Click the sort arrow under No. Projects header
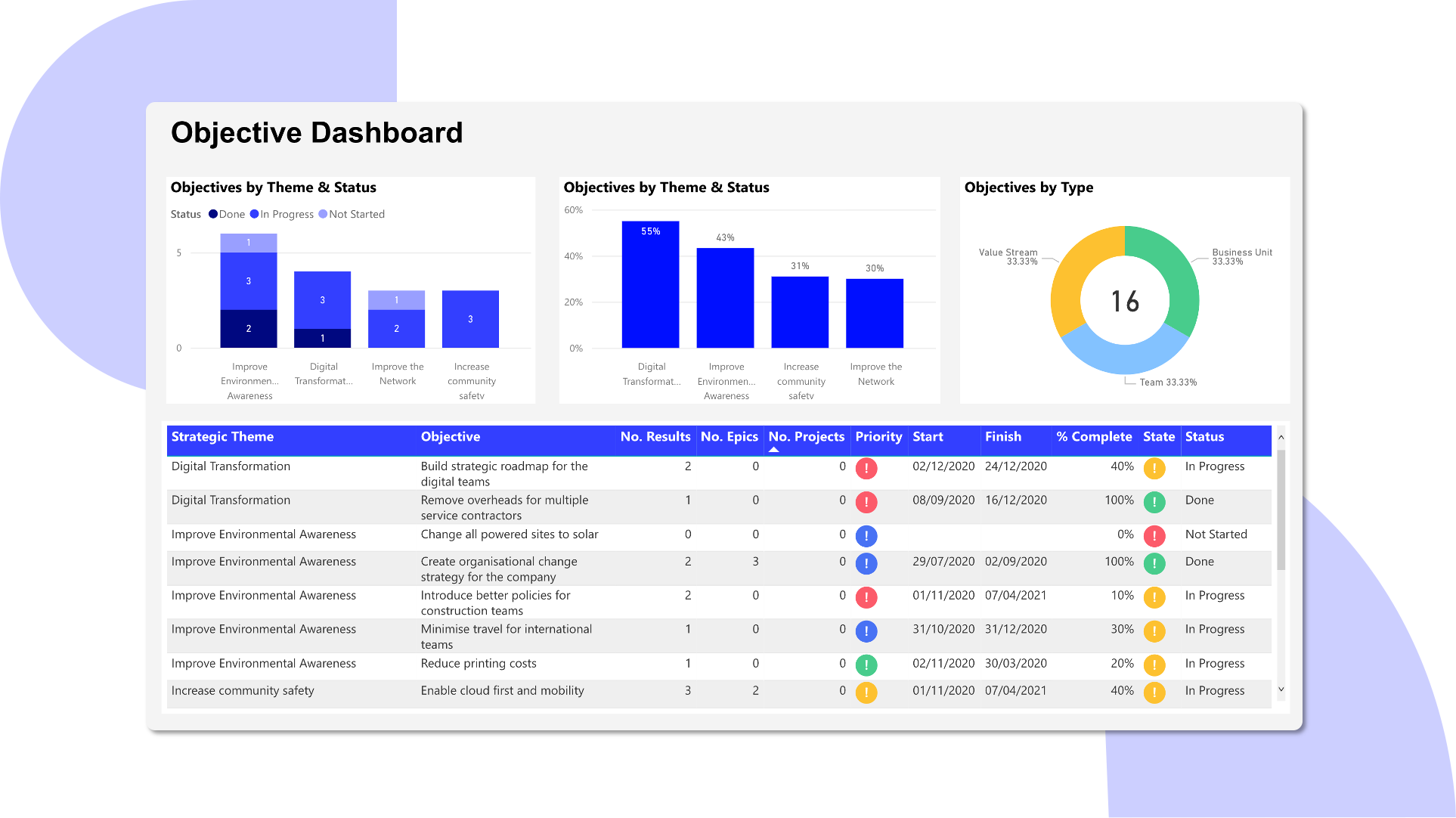Viewport: 1456px width, 818px height. tap(773, 448)
